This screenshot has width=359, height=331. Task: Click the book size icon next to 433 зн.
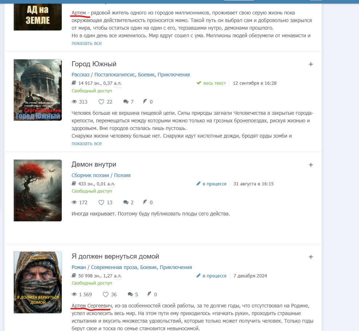[x=74, y=184]
